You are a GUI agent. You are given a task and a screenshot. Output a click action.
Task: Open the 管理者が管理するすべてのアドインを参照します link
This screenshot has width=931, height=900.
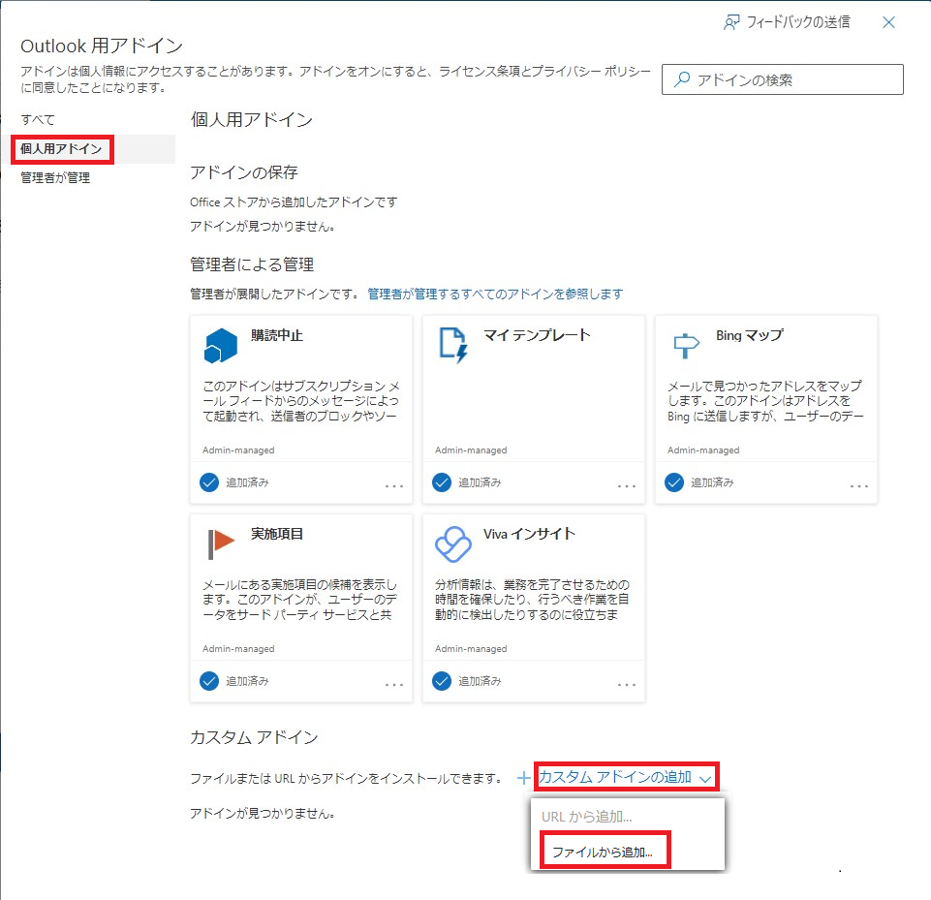pyautogui.click(x=495, y=294)
